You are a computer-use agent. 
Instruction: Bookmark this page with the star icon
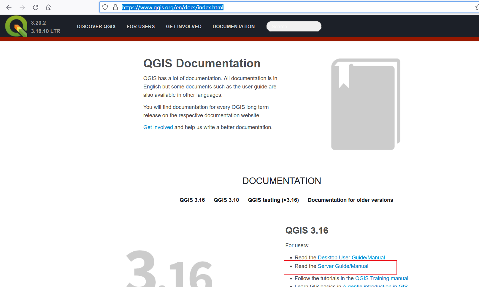point(476,7)
